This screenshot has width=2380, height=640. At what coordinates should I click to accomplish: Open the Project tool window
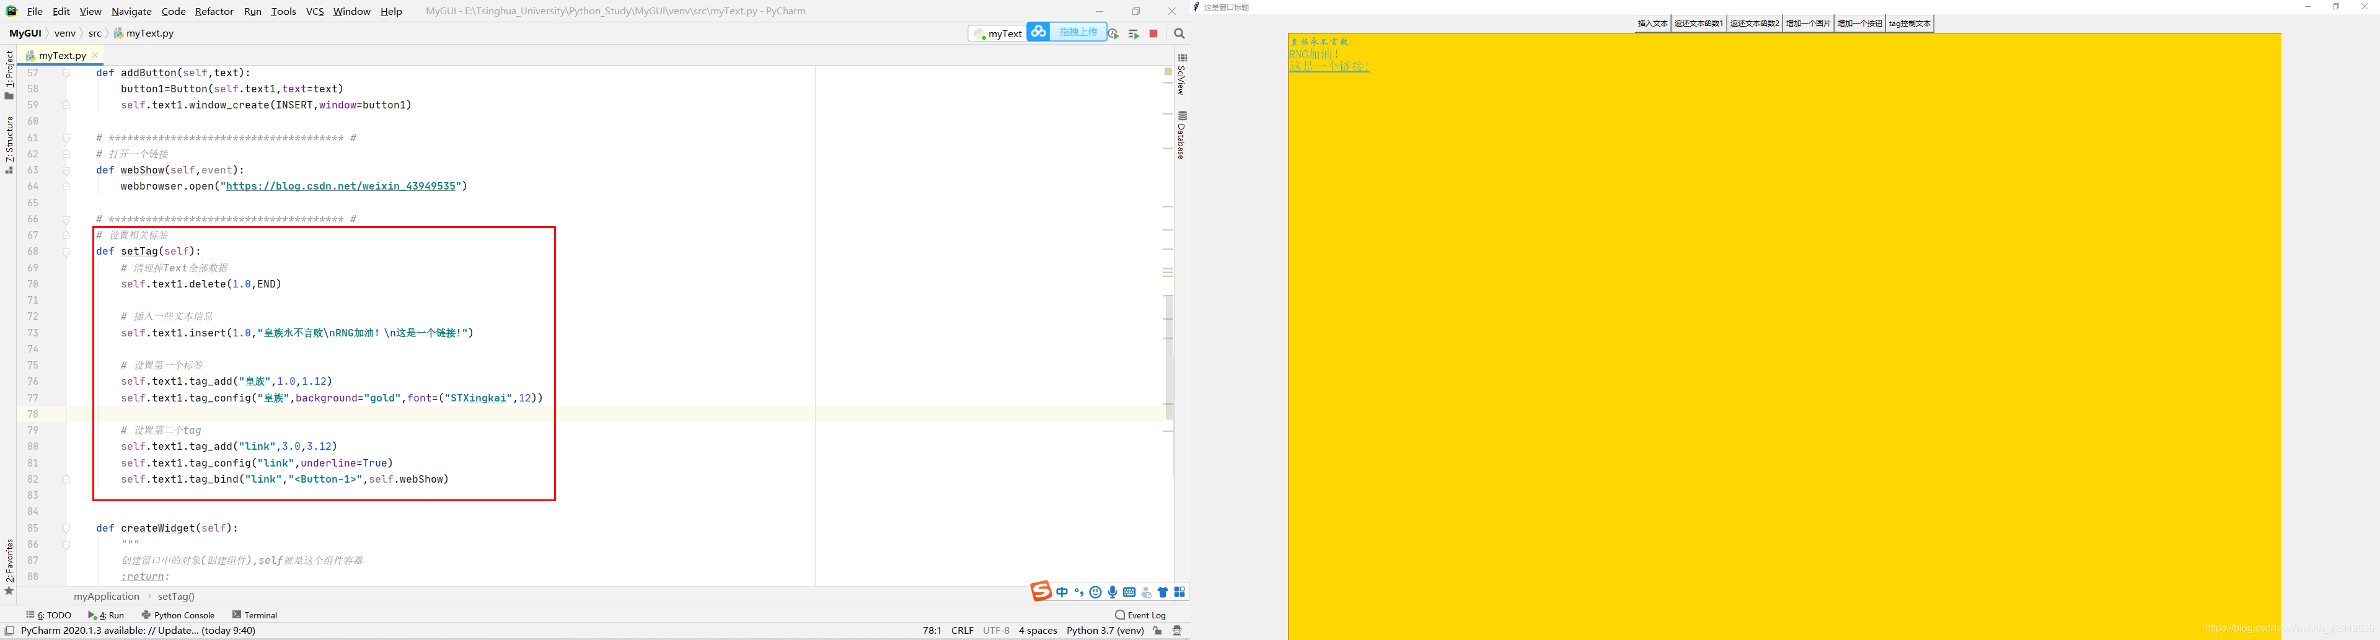click(x=9, y=75)
